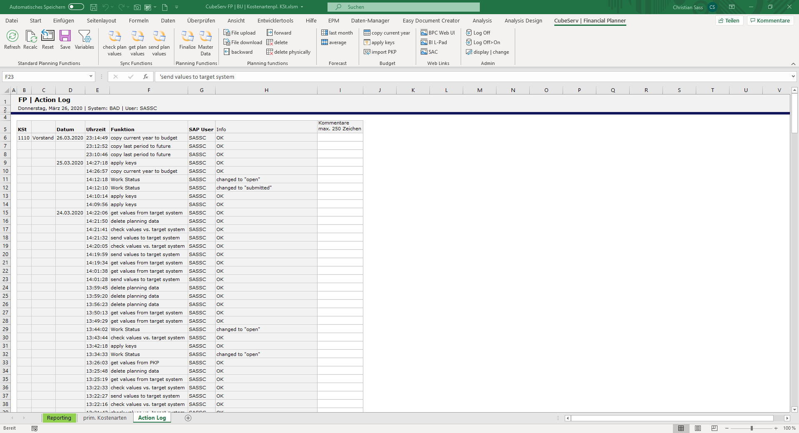Run get plan values function
The height and width of the screenshot is (433, 799).
click(137, 43)
